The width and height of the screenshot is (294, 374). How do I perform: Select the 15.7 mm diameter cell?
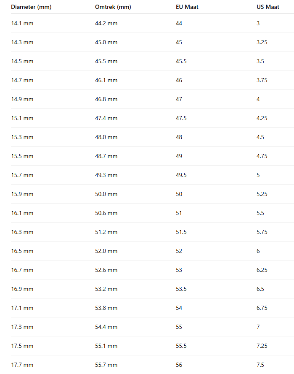click(22, 175)
